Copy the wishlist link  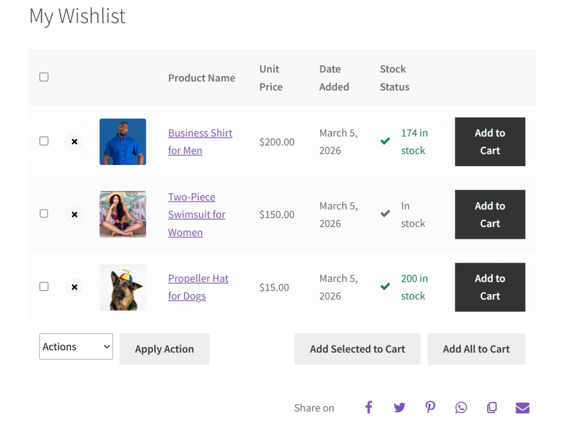(492, 407)
